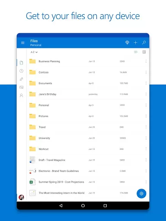Image resolution: width=166 pixels, height=221 pixels.
Task: Open more options for Business Planning
Action: coord(146,61)
